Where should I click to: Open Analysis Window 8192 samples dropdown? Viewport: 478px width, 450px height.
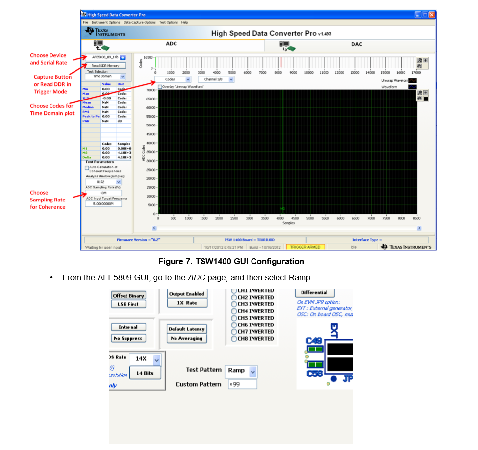point(119,182)
